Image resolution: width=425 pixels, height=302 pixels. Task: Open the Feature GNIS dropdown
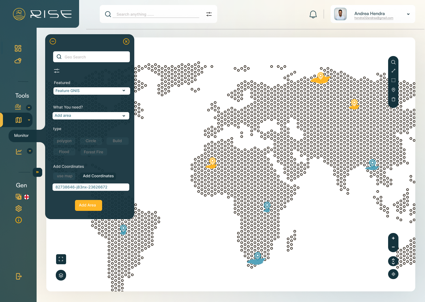[91, 91]
